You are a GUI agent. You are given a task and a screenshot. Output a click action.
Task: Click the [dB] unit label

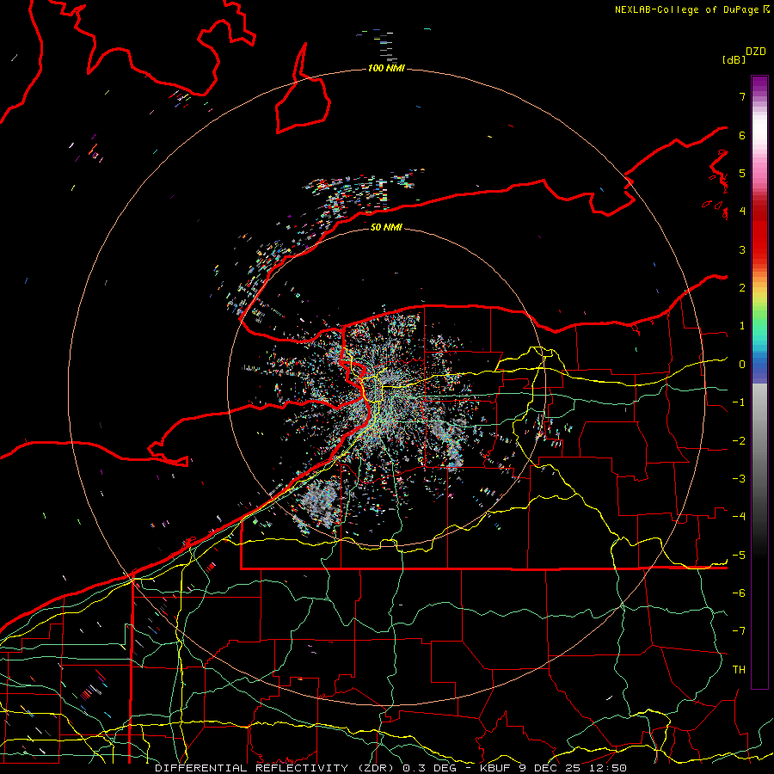click(734, 59)
